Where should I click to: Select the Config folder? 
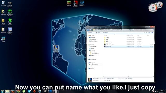pos(107,38)
